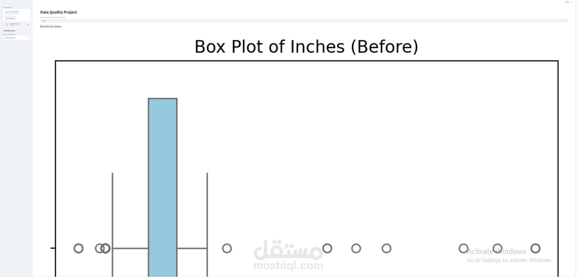
Task: Click the blue box of the box plot
Action: point(163,180)
